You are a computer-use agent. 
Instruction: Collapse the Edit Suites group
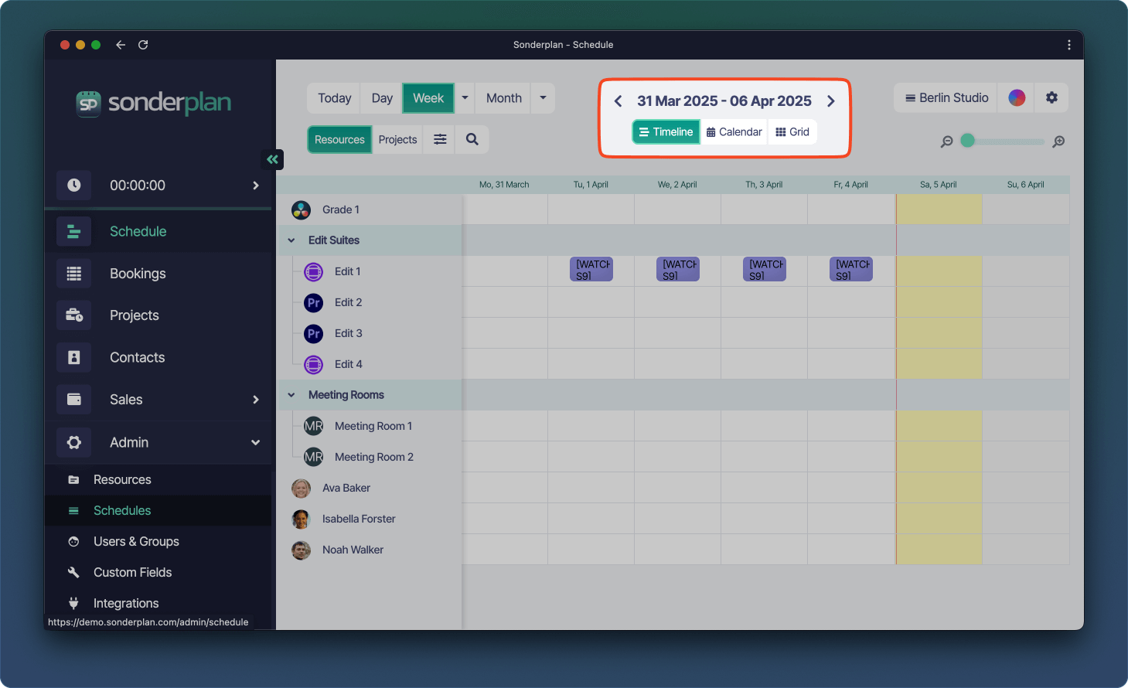tap(291, 240)
